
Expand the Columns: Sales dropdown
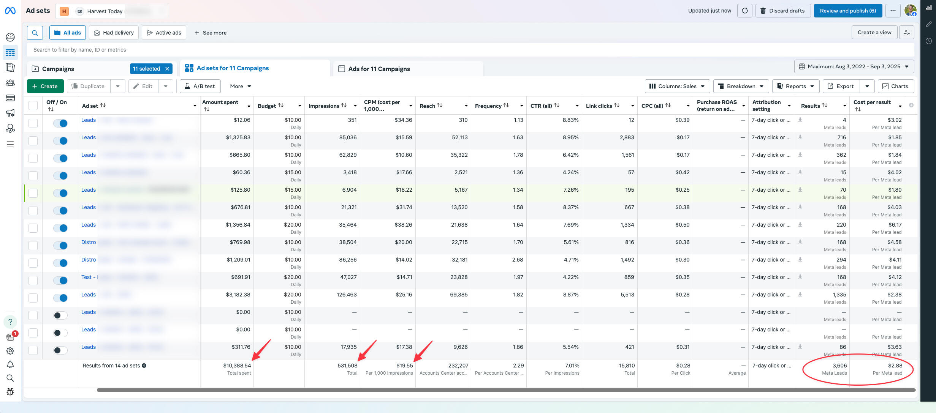(x=677, y=86)
